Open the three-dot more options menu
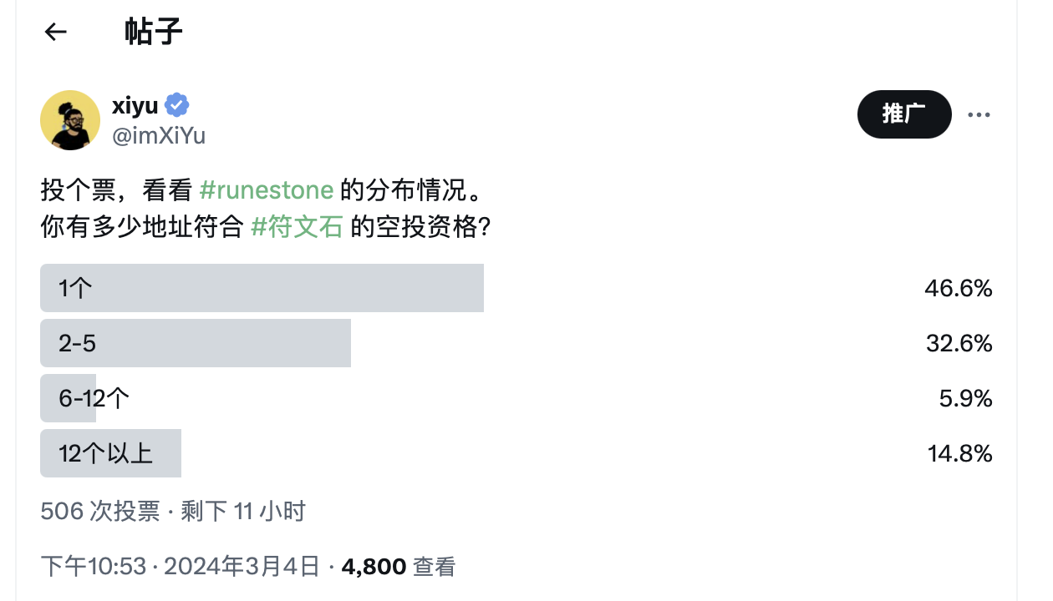Viewport: 1053px width, 601px height. [979, 114]
